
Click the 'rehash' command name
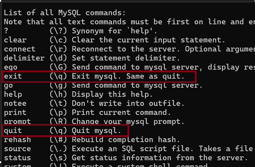tap(17, 140)
